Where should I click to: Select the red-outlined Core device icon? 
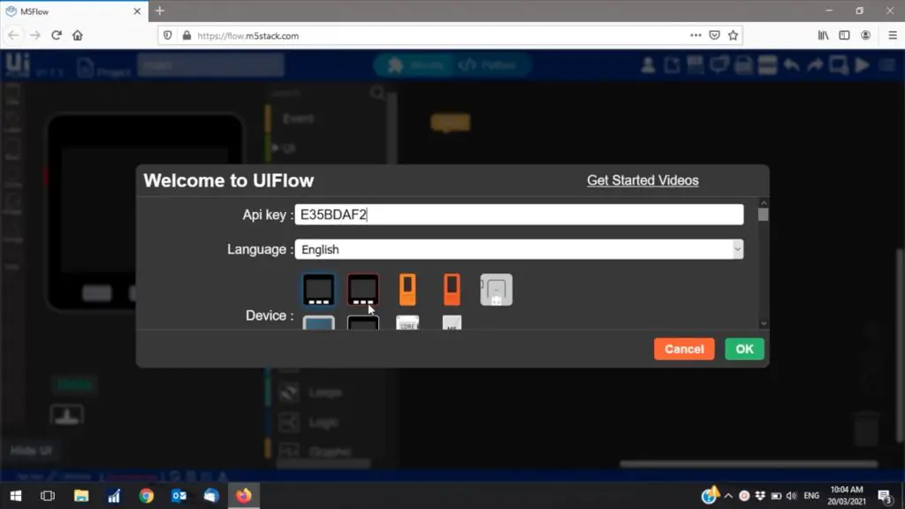pyautogui.click(x=363, y=289)
